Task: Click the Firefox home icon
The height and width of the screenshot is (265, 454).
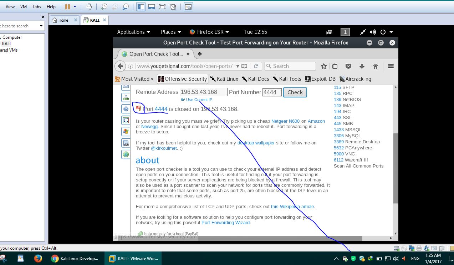Action: pos(375,66)
